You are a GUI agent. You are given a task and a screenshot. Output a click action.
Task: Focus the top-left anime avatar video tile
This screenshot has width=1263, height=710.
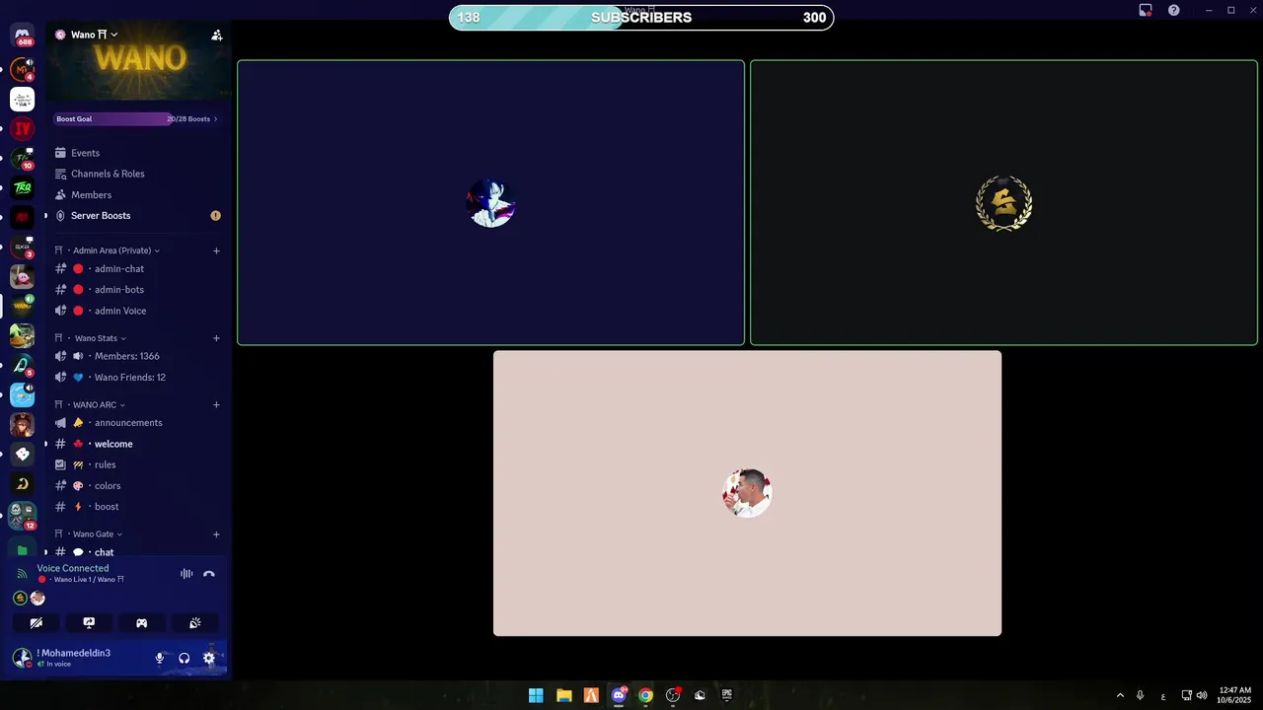[490, 203]
